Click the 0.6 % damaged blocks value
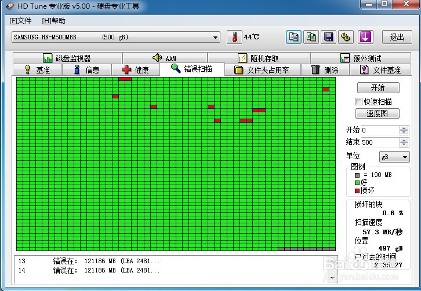 (x=393, y=213)
